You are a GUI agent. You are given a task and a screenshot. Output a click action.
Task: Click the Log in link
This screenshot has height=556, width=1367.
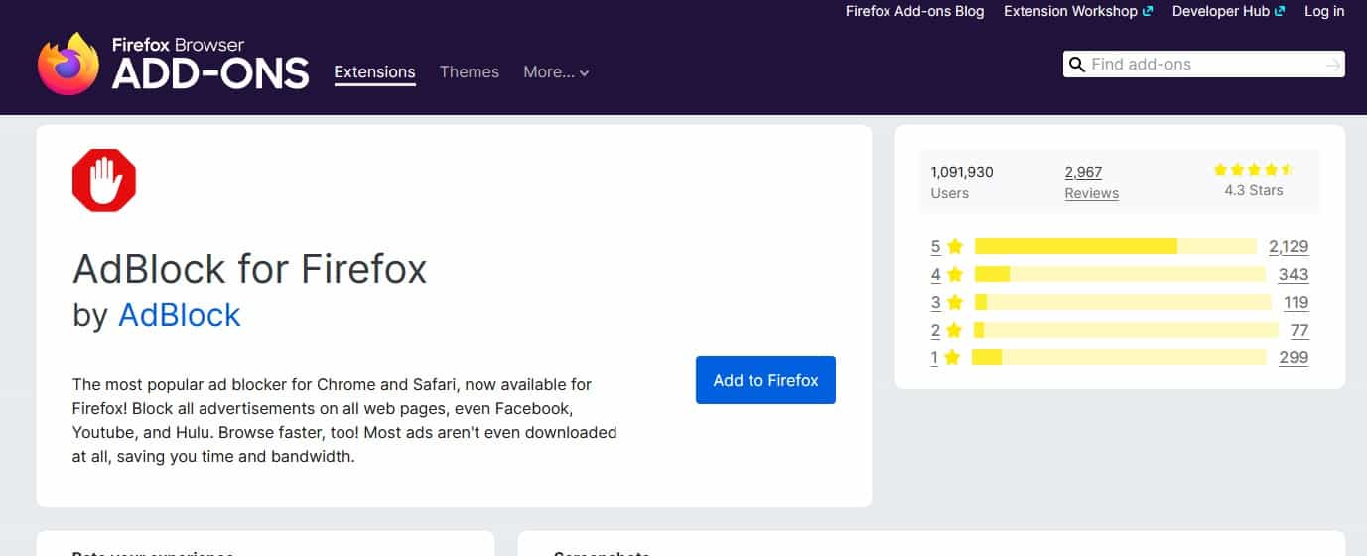[x=1323, y=11]
